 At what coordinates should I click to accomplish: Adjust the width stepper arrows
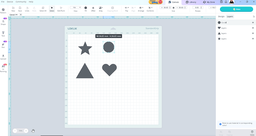tap(170, 7)
